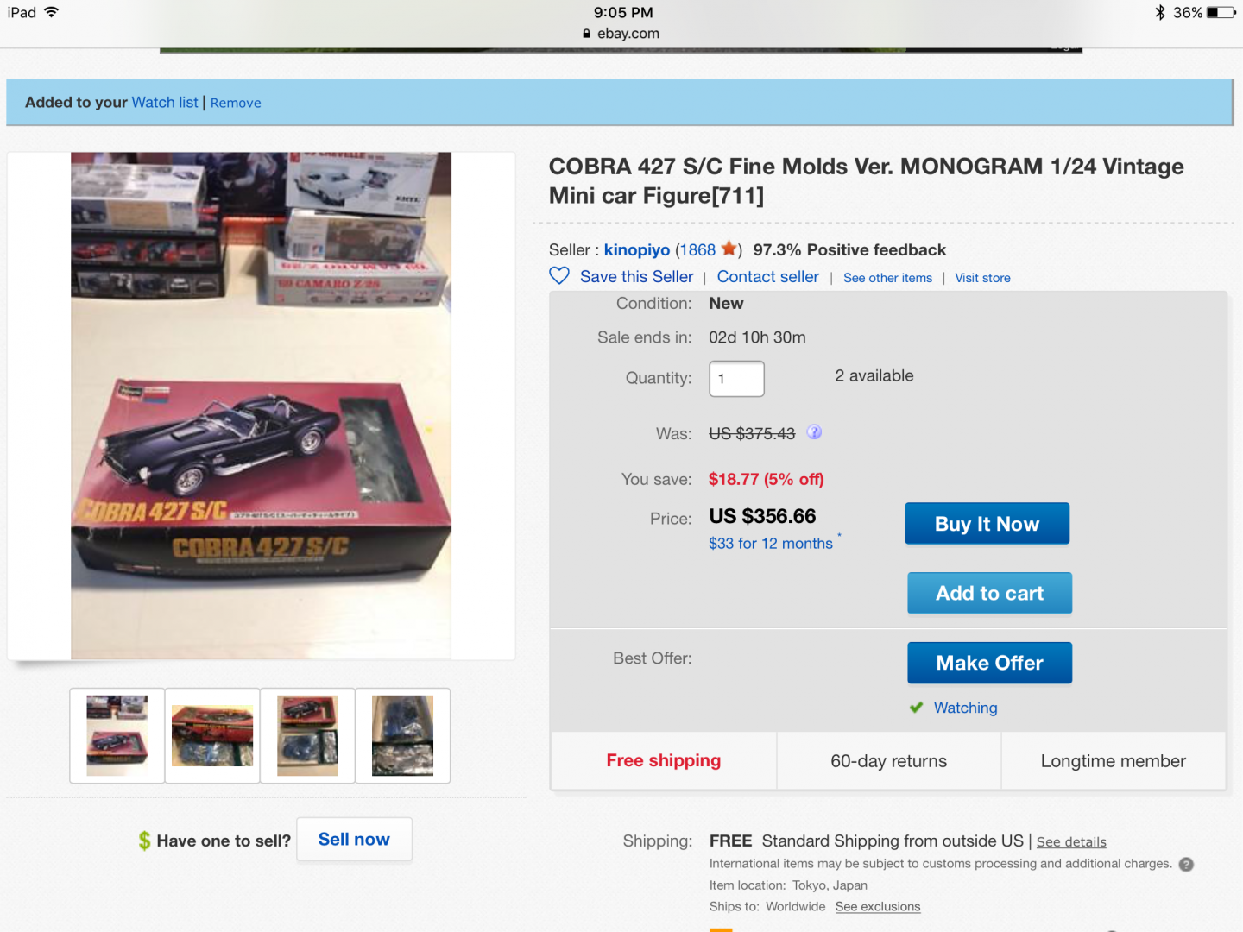Select the fourth thumbnail of blue parts
1243x932 pixels.
tap(402, 735)
